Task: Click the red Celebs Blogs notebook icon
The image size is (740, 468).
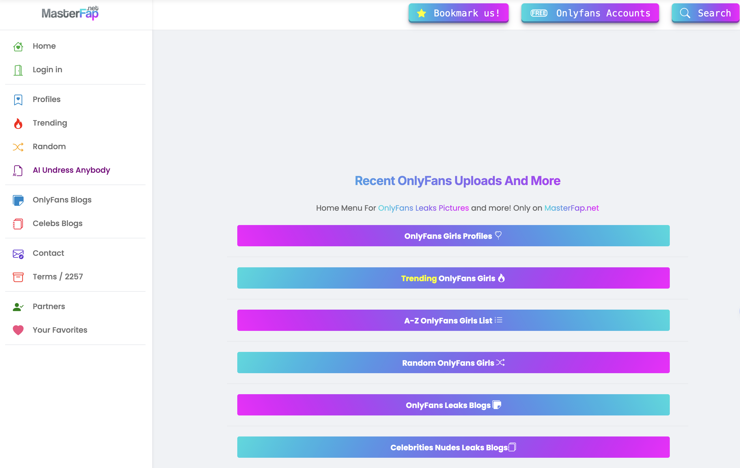Action: (x=18, y=224)
